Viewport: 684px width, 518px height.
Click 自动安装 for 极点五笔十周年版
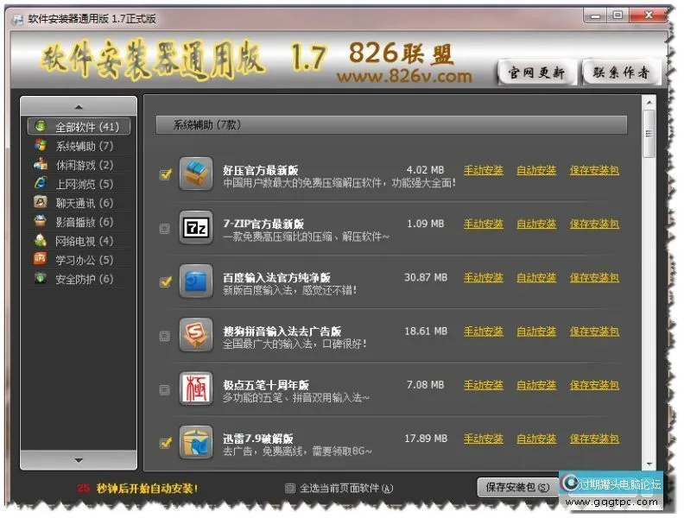[x=536, y=385]
